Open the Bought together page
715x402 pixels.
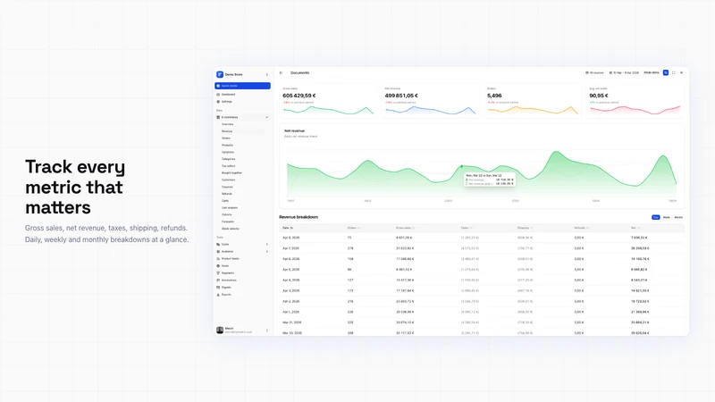pos(232,172)
